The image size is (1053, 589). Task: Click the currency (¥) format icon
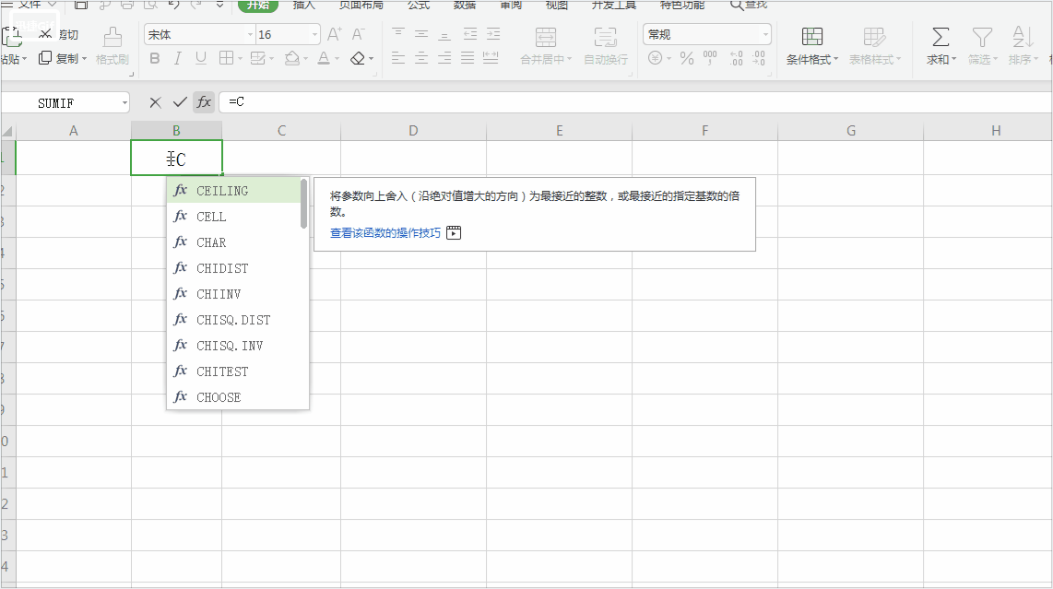coord(656,58)
